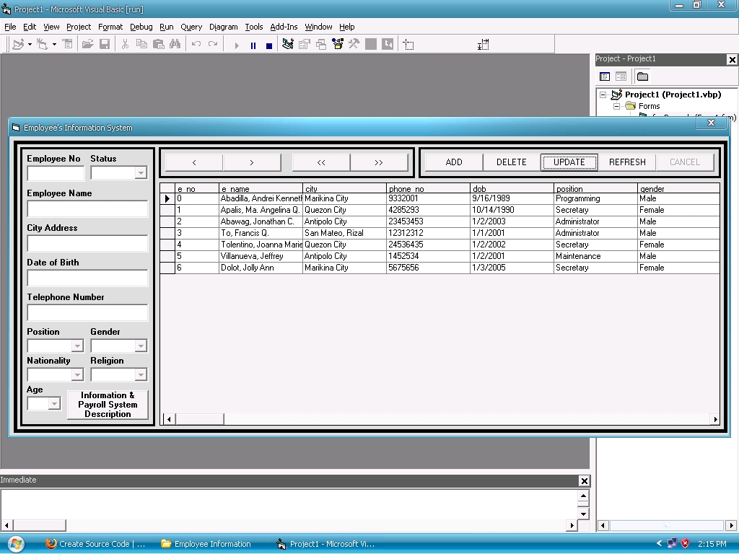Expand the Gender combo box
This screenshot has width=739, height=554.
coord(141,346)
